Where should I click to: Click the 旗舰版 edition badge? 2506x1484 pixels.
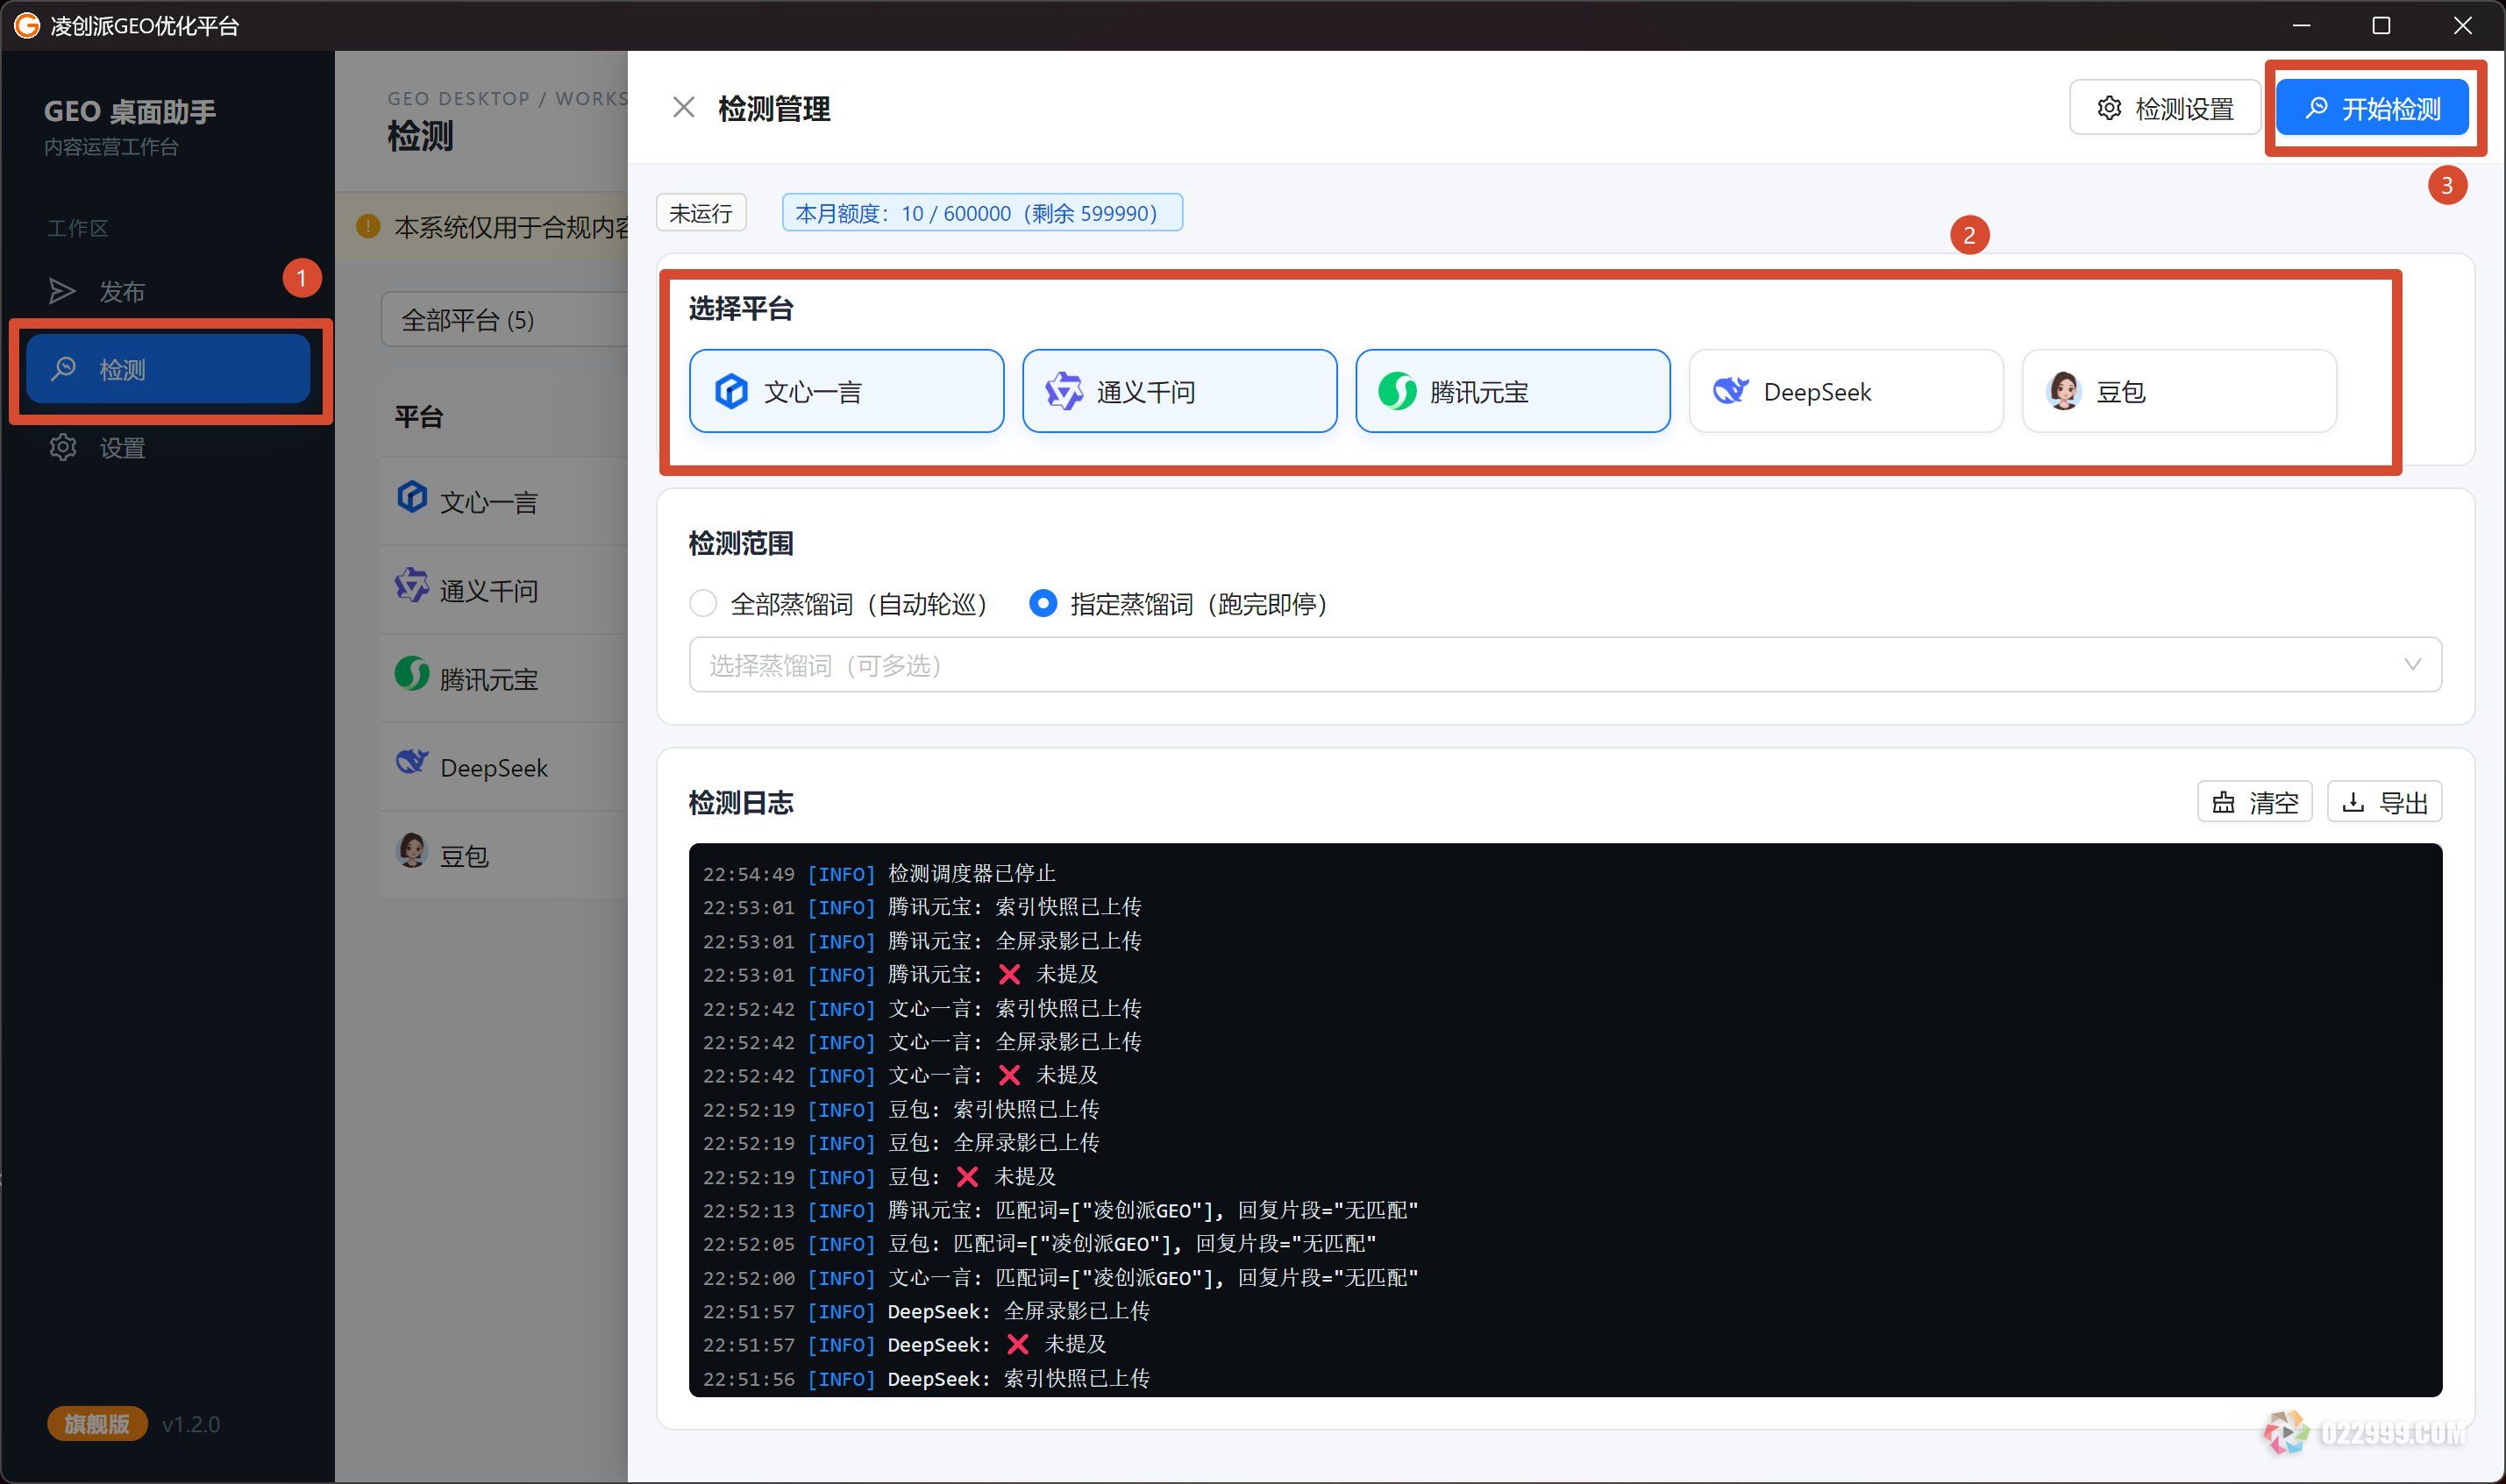click(97, 1423)
